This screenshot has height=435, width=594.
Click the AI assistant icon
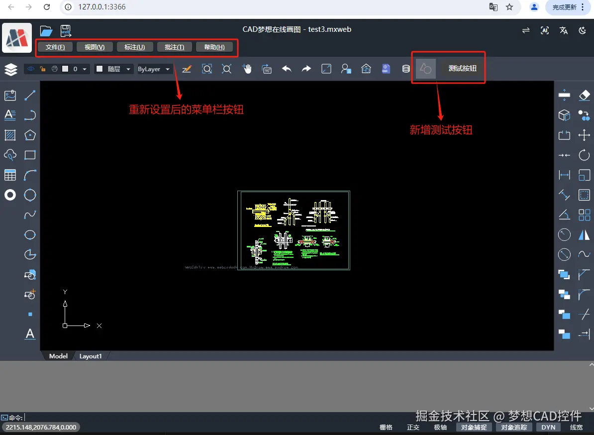click(545, 31)
